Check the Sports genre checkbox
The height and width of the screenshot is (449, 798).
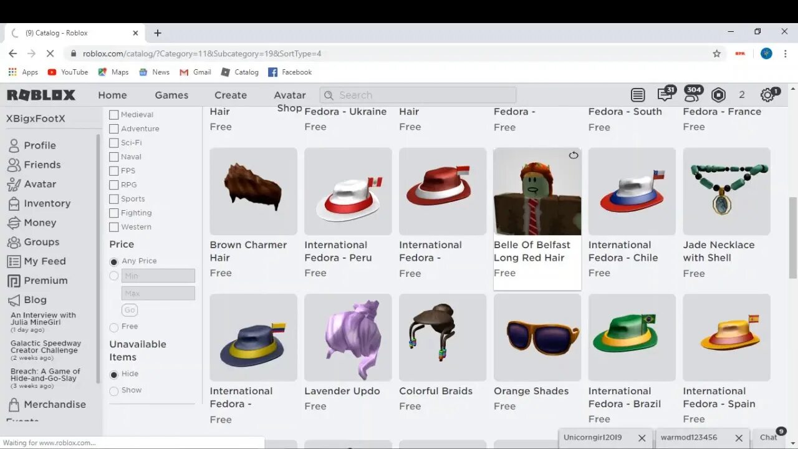click(x=113, y=199)
